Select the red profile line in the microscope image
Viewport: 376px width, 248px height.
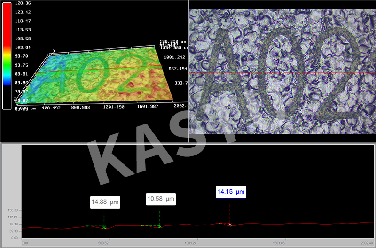[x=282, y=74]
